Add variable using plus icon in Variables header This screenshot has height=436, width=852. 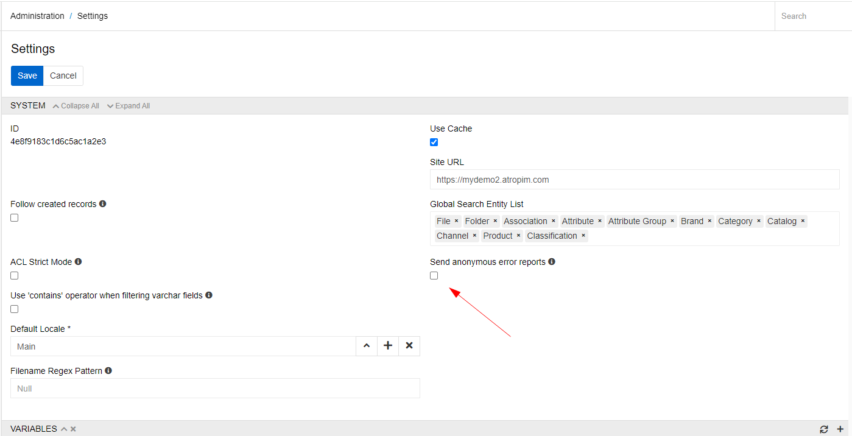click(840, 429)
